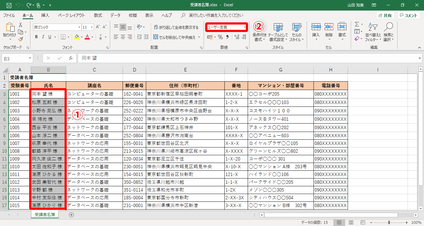Image resolution: width=424 pixels, height=226 pixels.
Task: Apply the red font color
Action: 87,37
